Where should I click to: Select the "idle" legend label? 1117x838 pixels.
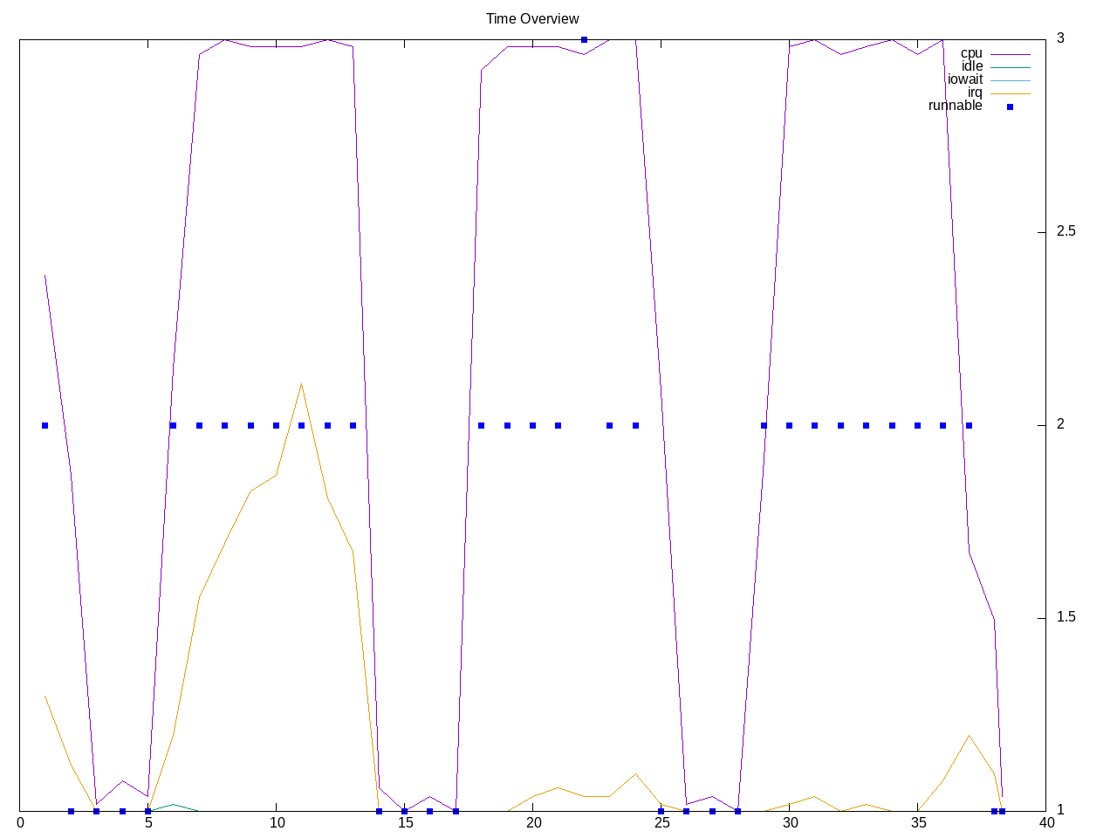(x=971, y=66)
